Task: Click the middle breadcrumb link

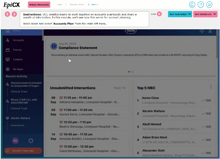Action: (x=77, y=5)
